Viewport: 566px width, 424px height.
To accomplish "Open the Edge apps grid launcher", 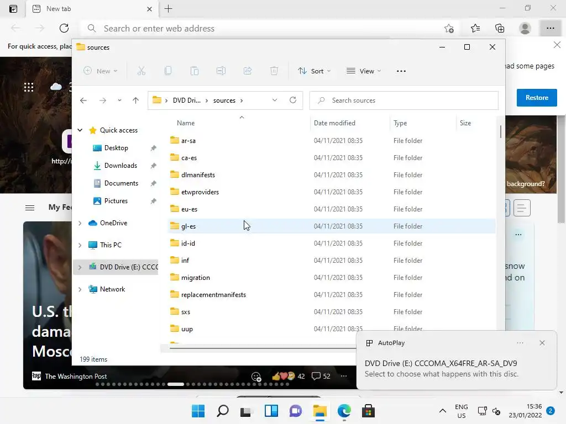I will click(x=29, y=87).
